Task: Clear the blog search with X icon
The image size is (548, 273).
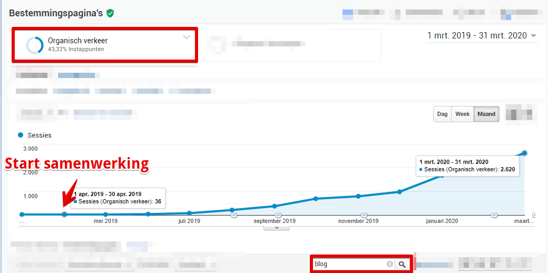Action: click(390, 264)
